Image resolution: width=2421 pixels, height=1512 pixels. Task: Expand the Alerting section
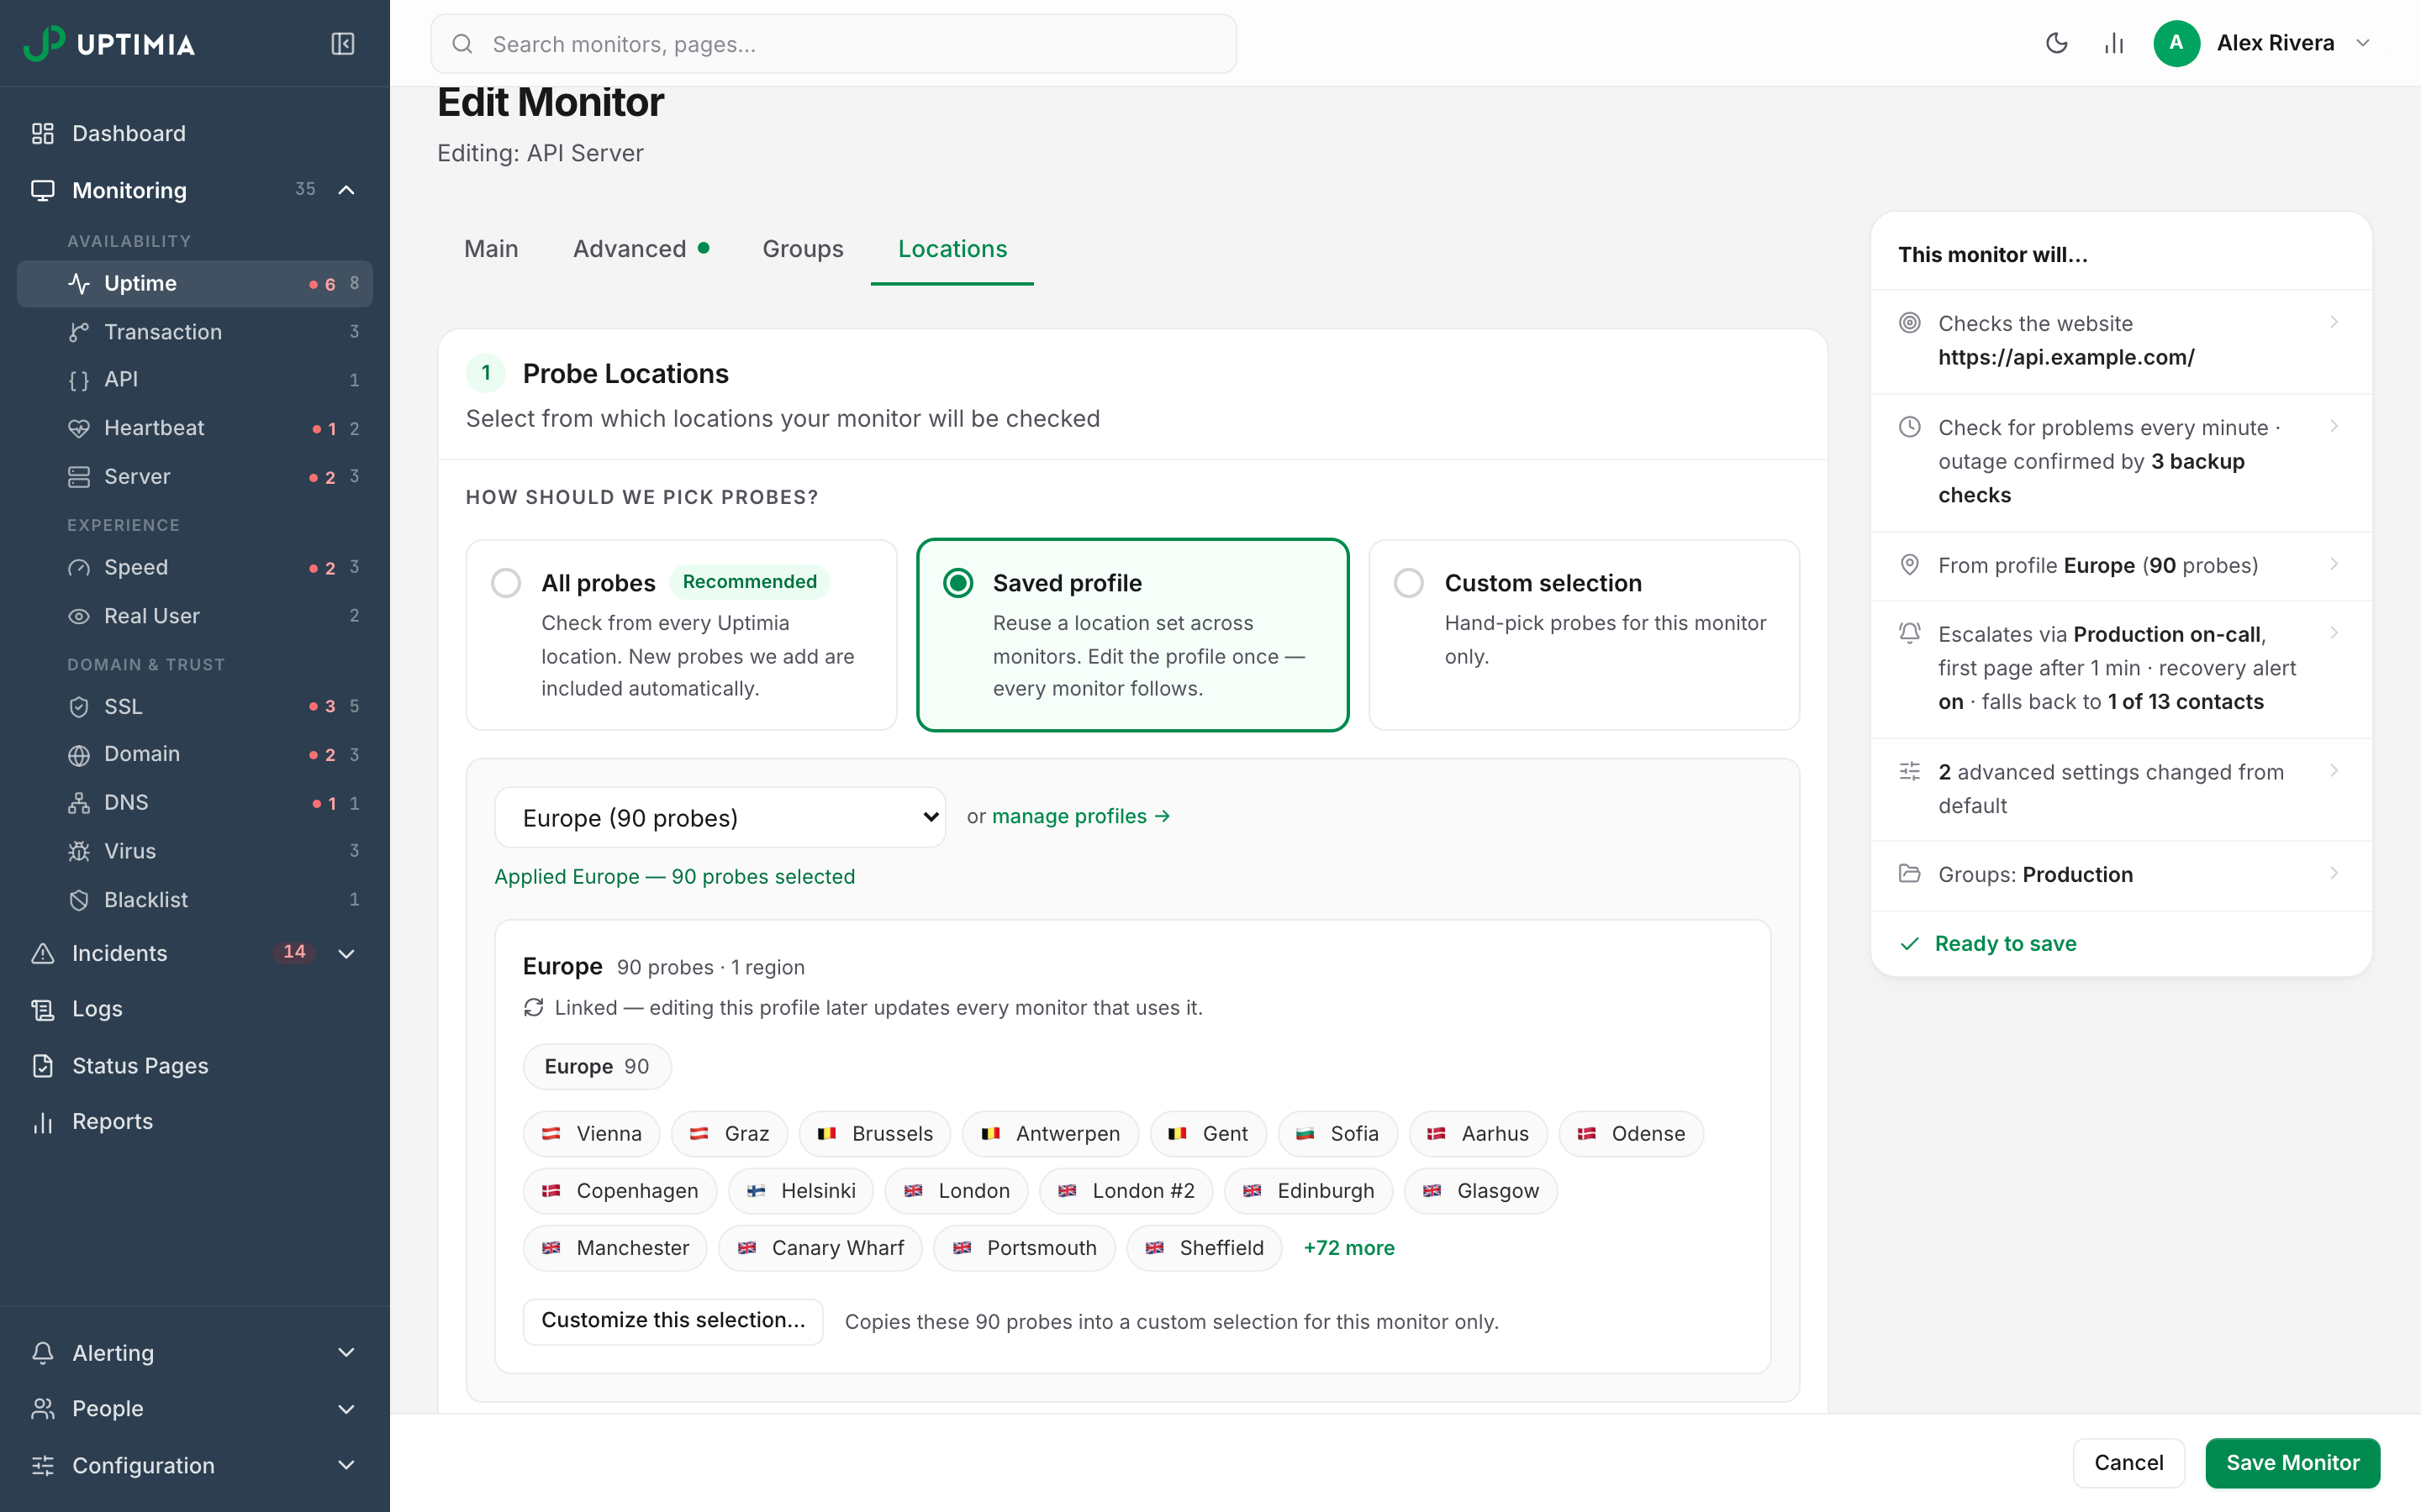click(346, 1353)
